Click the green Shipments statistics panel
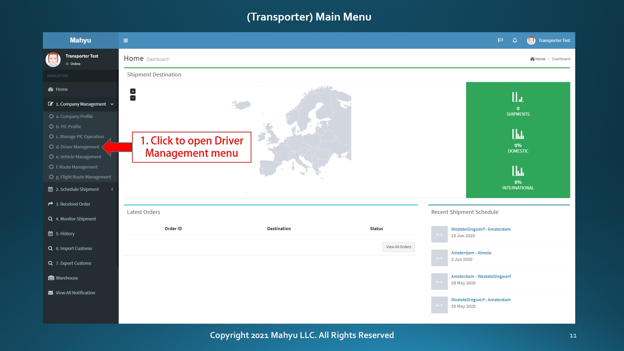The image size is (624, 351). (518, 105)
